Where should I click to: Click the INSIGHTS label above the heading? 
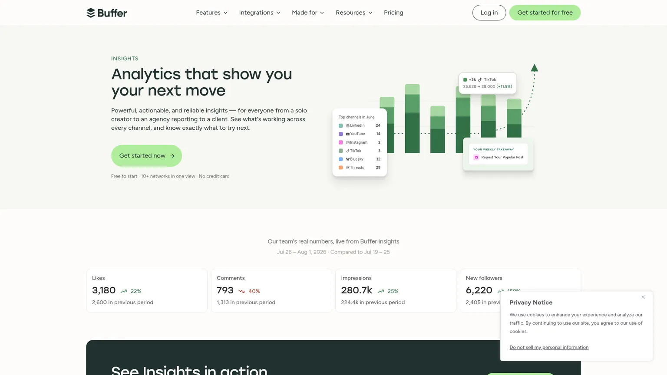tap(125, 59)
